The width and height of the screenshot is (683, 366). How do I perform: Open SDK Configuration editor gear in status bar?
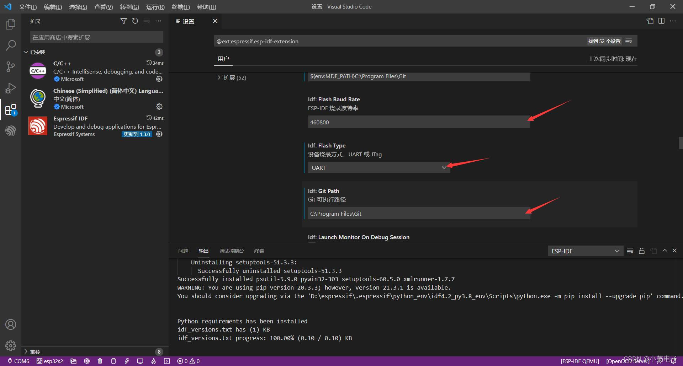pos(87,361)
